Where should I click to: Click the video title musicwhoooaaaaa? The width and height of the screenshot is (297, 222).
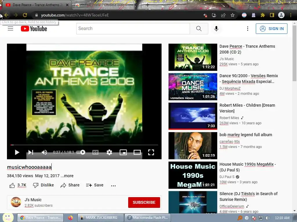[x=29, y=167]
